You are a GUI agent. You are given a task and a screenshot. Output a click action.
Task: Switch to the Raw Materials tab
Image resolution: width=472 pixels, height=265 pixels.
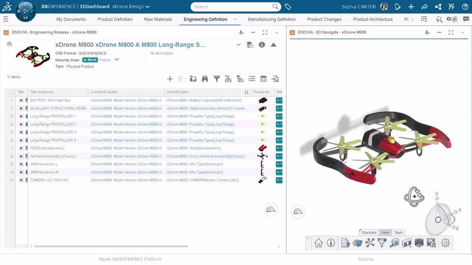click(x=158, y=19)
